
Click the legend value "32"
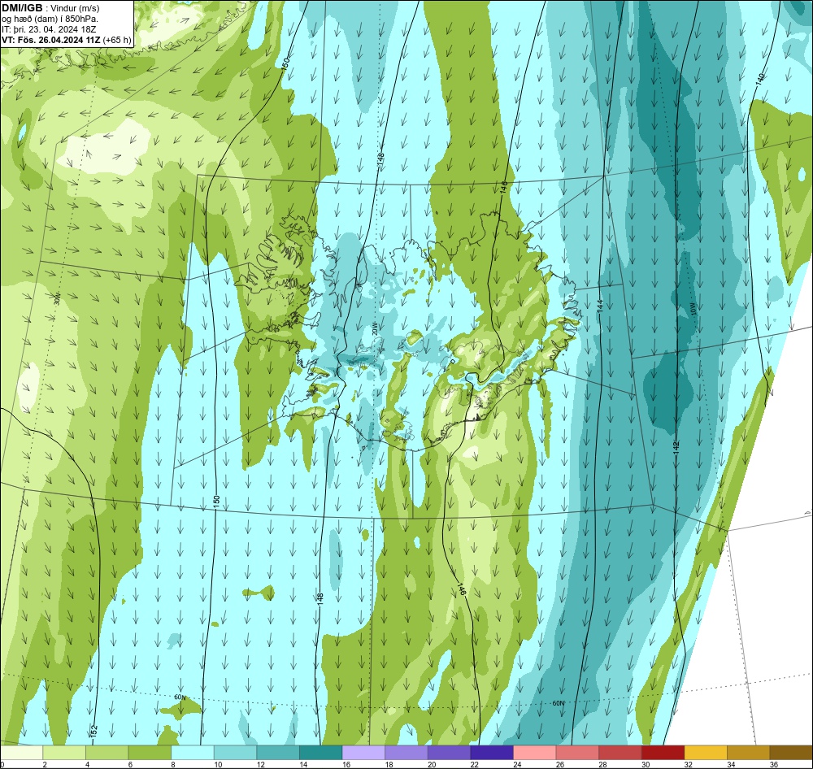[x=688, y=764]
